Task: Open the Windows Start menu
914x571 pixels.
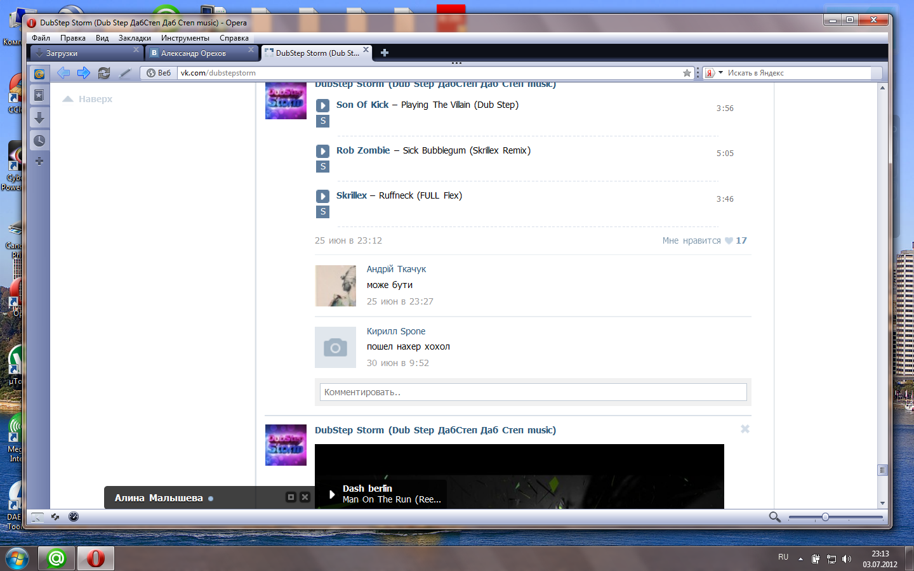Action: [17, 559]
